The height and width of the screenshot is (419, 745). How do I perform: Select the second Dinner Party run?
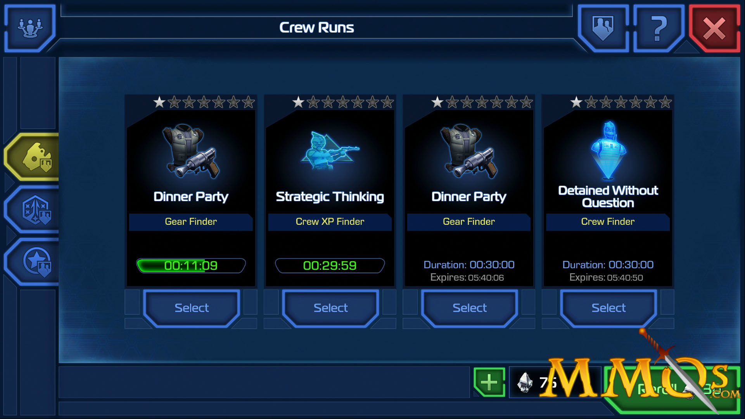pos(469,308)
